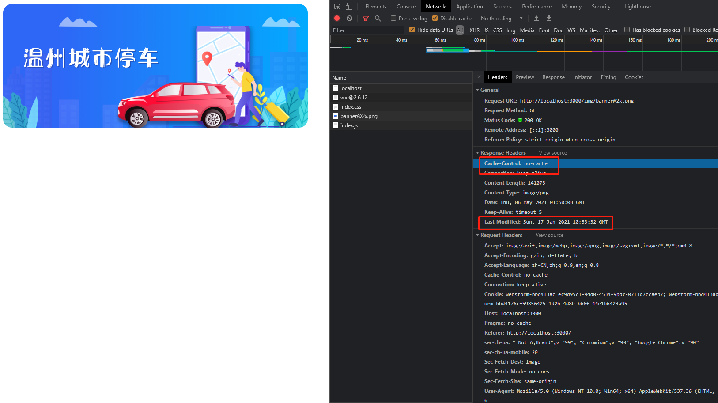Select the index.css request
This screenshot has width=718, height=403.
click(351, 107)
